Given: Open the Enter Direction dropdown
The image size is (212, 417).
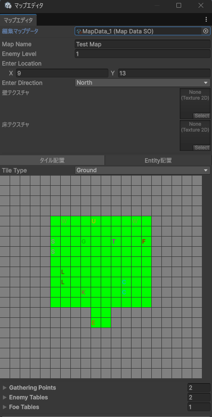Looking at the screenshot, I should [x=143, y=83].
